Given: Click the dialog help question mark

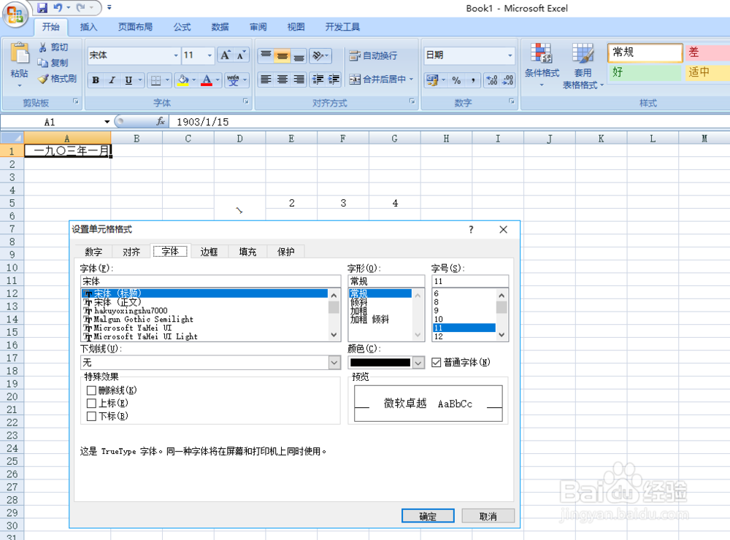Looking at the screenshot, I should tap(471, 229).
